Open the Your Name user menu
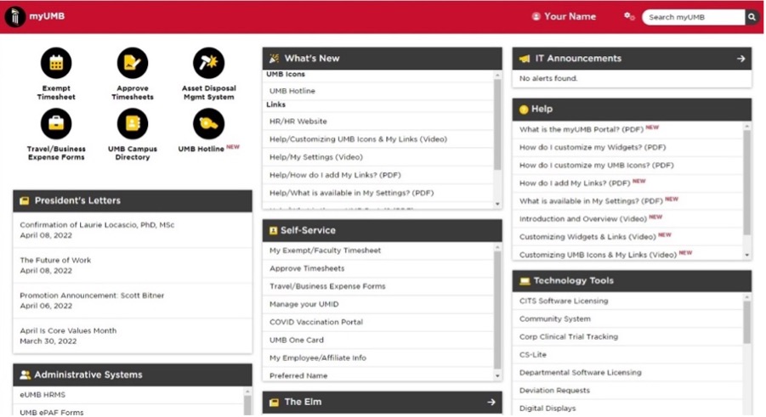The height and width of the screenshot is (417, 766). coord(564,17)
